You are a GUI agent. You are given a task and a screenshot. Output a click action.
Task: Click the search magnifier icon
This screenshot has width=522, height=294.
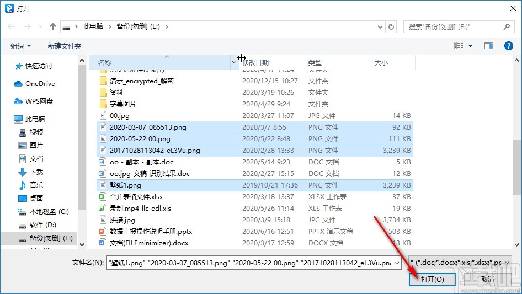(507, 26)
